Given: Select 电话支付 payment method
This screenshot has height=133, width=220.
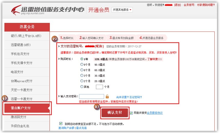Looking at the screenshot, I should coord(27,72).
